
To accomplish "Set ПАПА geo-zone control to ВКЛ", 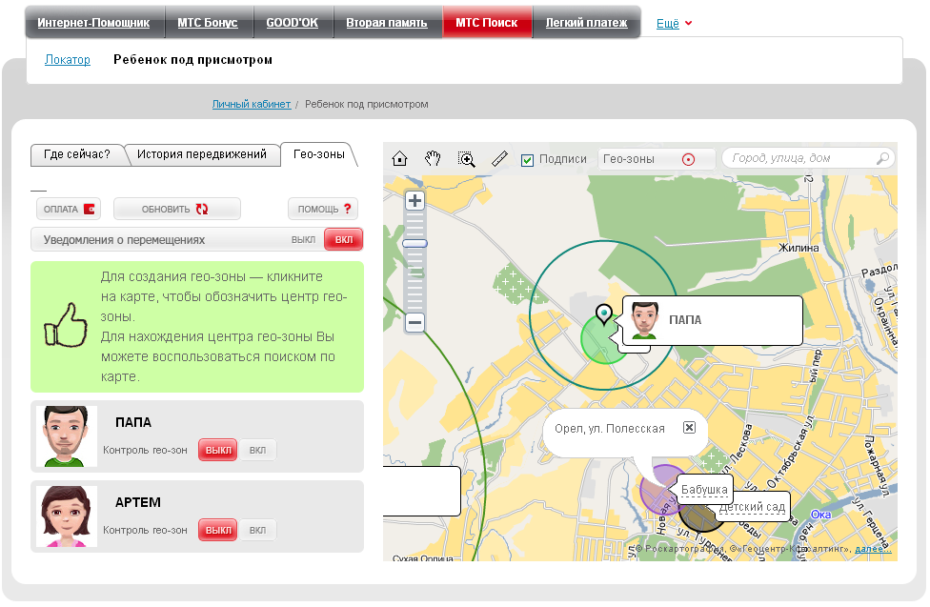I will click(x=257, y=451).
